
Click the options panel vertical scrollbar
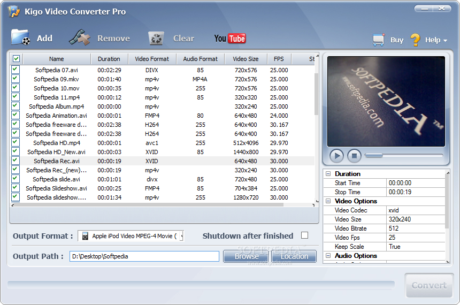click(447, 202)
